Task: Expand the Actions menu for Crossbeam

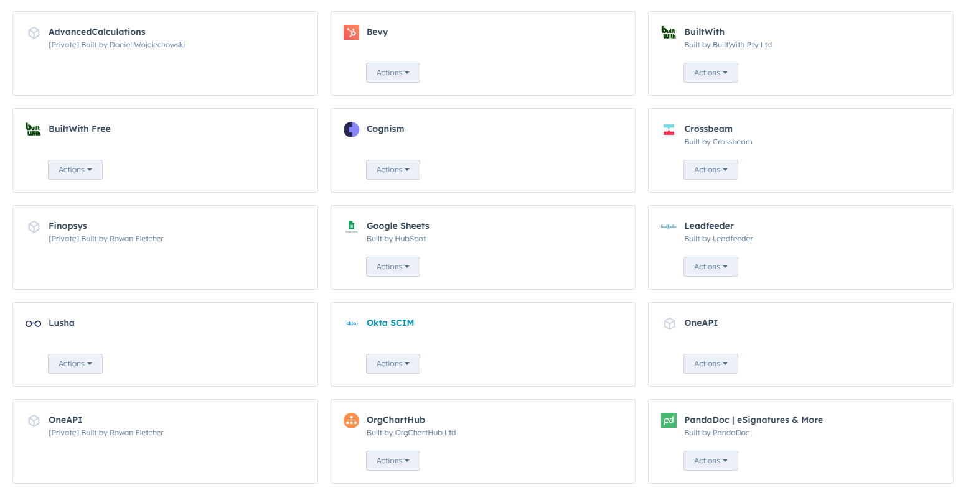Action: coord(710,170)
